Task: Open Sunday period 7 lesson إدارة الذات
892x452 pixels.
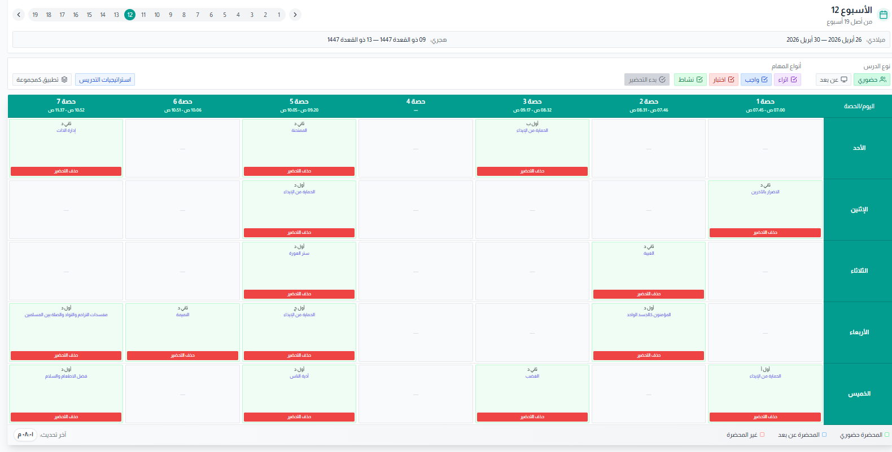Action: pyautogui.click(x=66, y=131)
